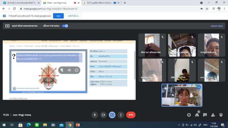Image resolution: width=228 pixels, height=128 pixels.
Task: Open the activities panel icon
Action: point(213,115)
